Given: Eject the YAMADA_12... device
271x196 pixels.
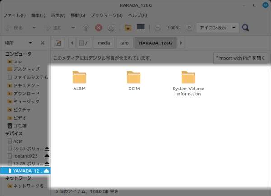Looking at the screenshot, I should (47, 171).
